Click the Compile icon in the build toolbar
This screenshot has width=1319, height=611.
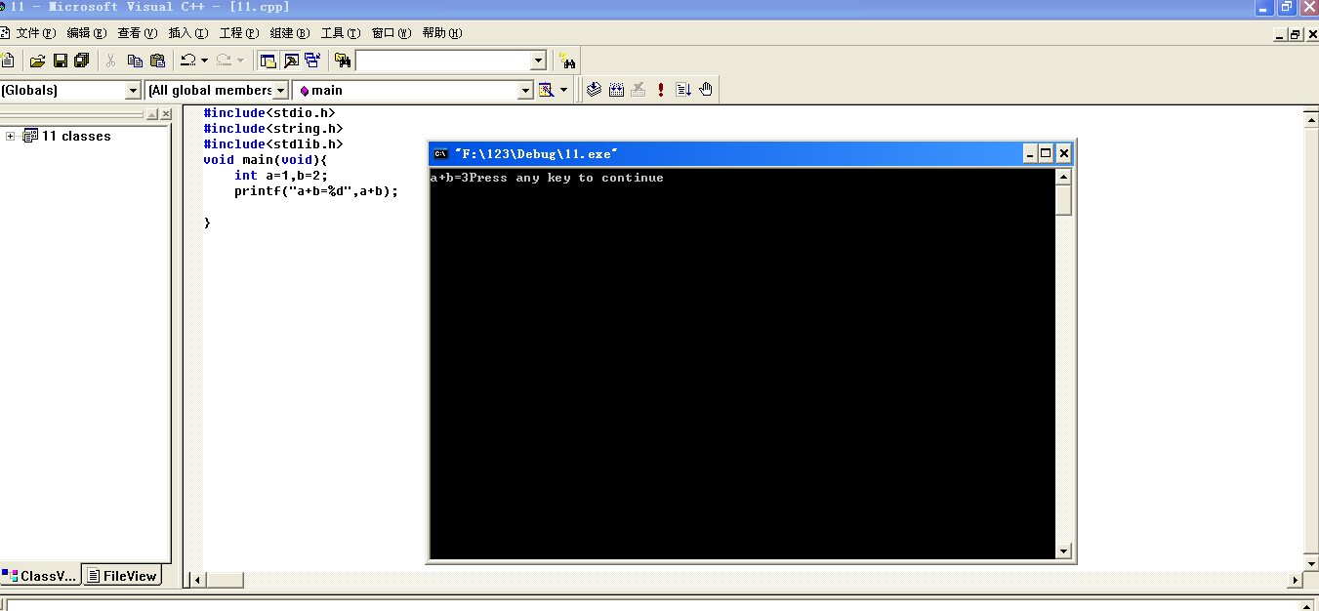point(594,90)
